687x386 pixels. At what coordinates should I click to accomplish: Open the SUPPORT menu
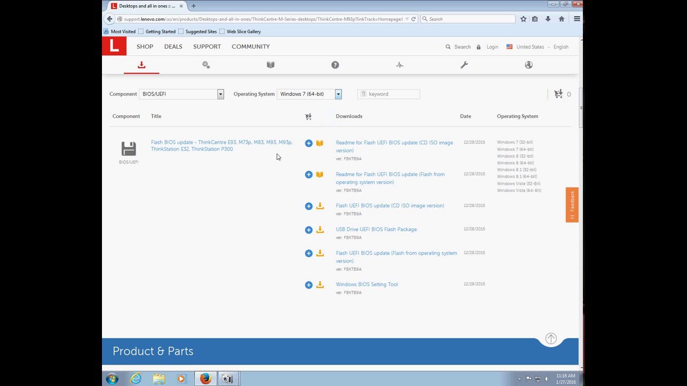[x=207, y=47]
